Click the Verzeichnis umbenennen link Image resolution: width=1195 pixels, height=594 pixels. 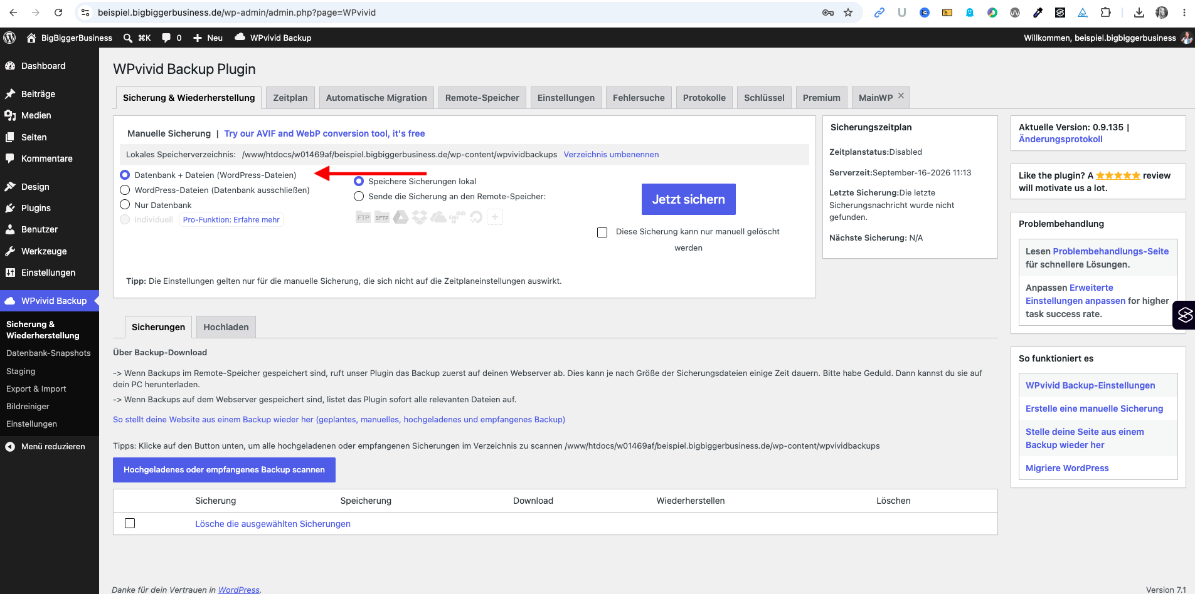(x=611, y=154)
